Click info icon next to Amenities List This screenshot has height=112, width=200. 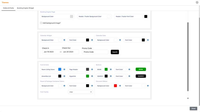click(64, 76)
